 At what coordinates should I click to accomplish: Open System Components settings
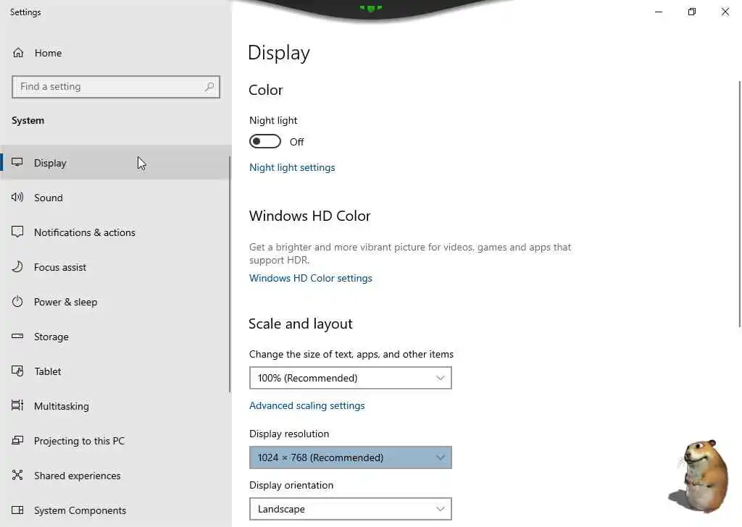(x=115, y=510)
